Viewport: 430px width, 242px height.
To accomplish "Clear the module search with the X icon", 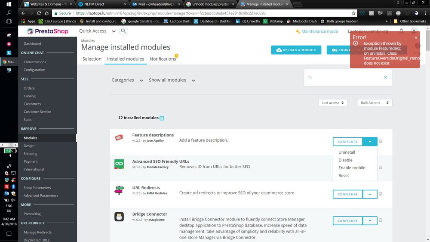I will tap(385, 78).
